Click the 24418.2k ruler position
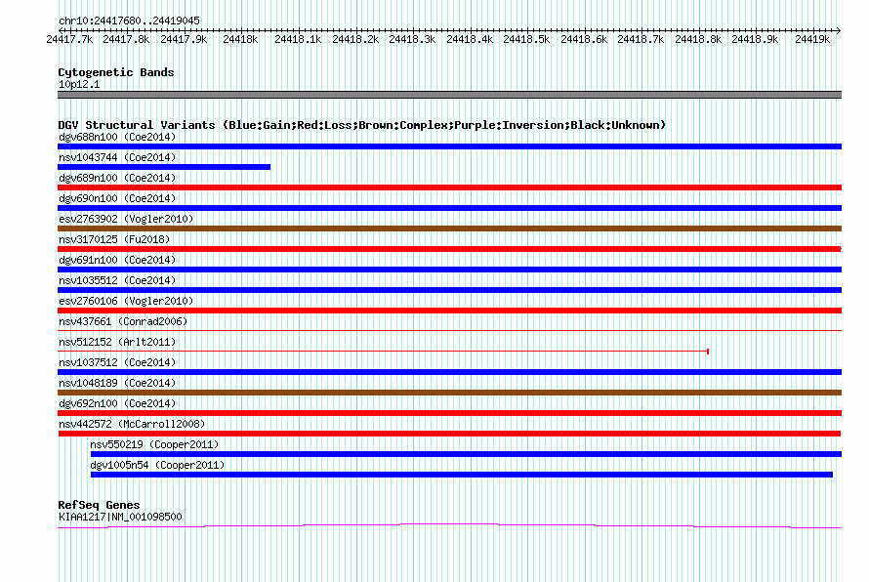Image resolution: width=869 pixels, height=582 pixels. tap(355, 39)
